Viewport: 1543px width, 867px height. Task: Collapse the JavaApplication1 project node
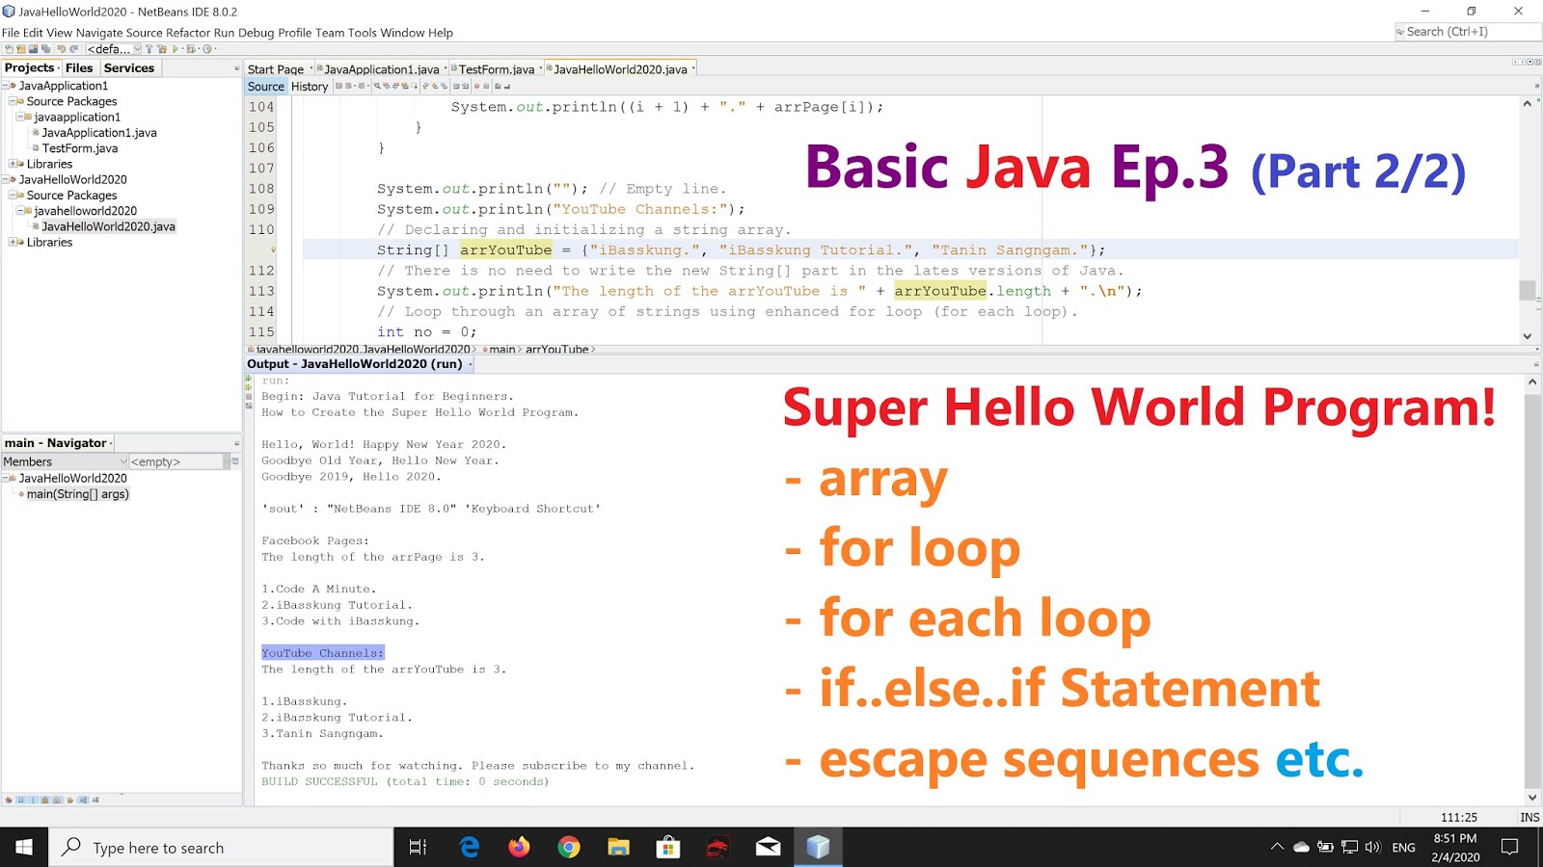point(5,86)
